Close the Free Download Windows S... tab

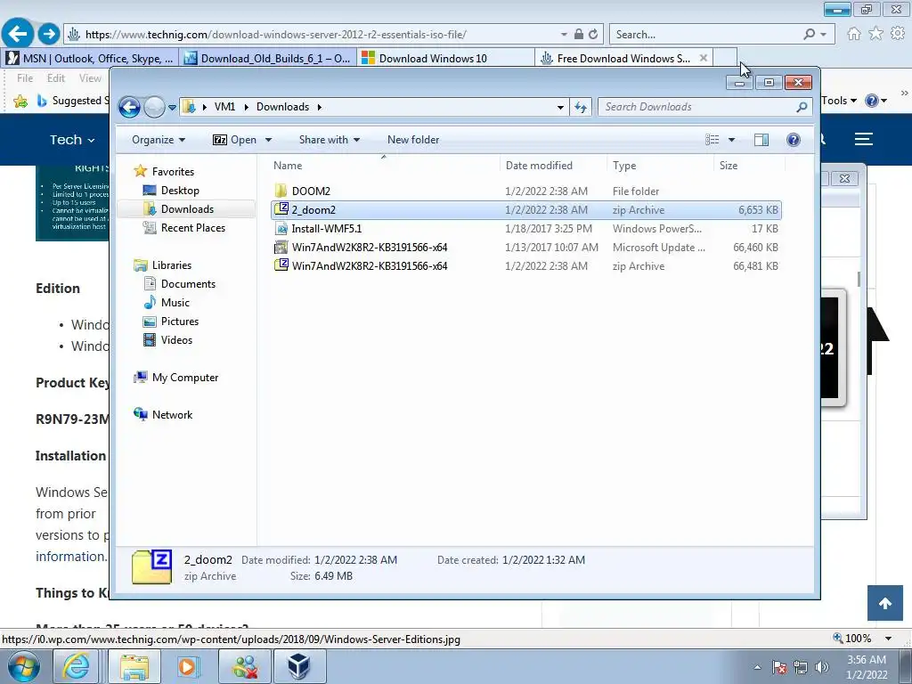(x=704, y=58)
